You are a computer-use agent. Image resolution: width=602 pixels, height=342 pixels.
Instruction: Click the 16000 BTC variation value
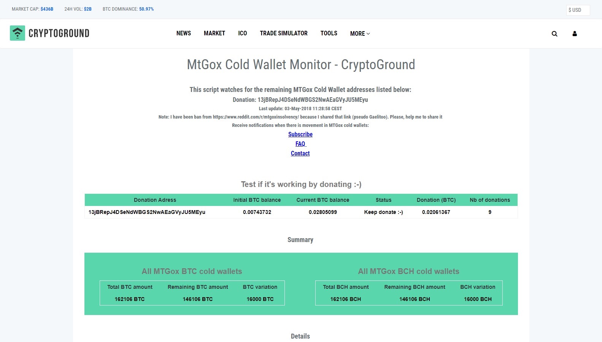coord(260,299)
